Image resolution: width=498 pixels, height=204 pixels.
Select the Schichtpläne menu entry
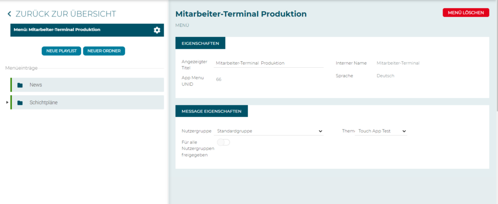pyautogui.click(x=88, y=102)
